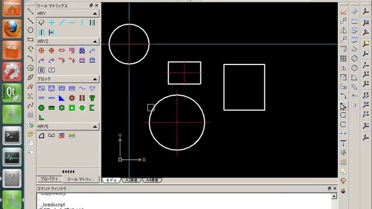
Task: Select the red slot shape icon in HRY2
Action: click(62, 51)
